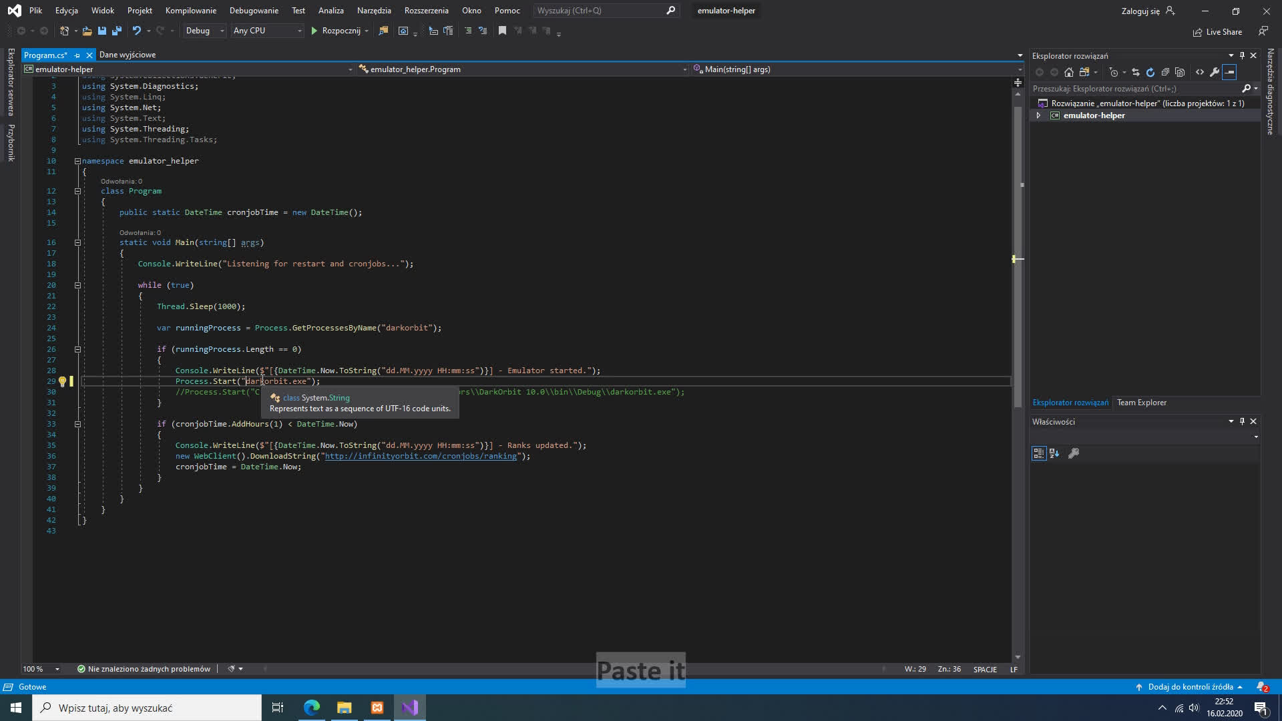Image resolution: width=1282 pixels, height=721 pixels.
Task: Expand the emulator-helper project node
Action: (x=1038, y=115)
